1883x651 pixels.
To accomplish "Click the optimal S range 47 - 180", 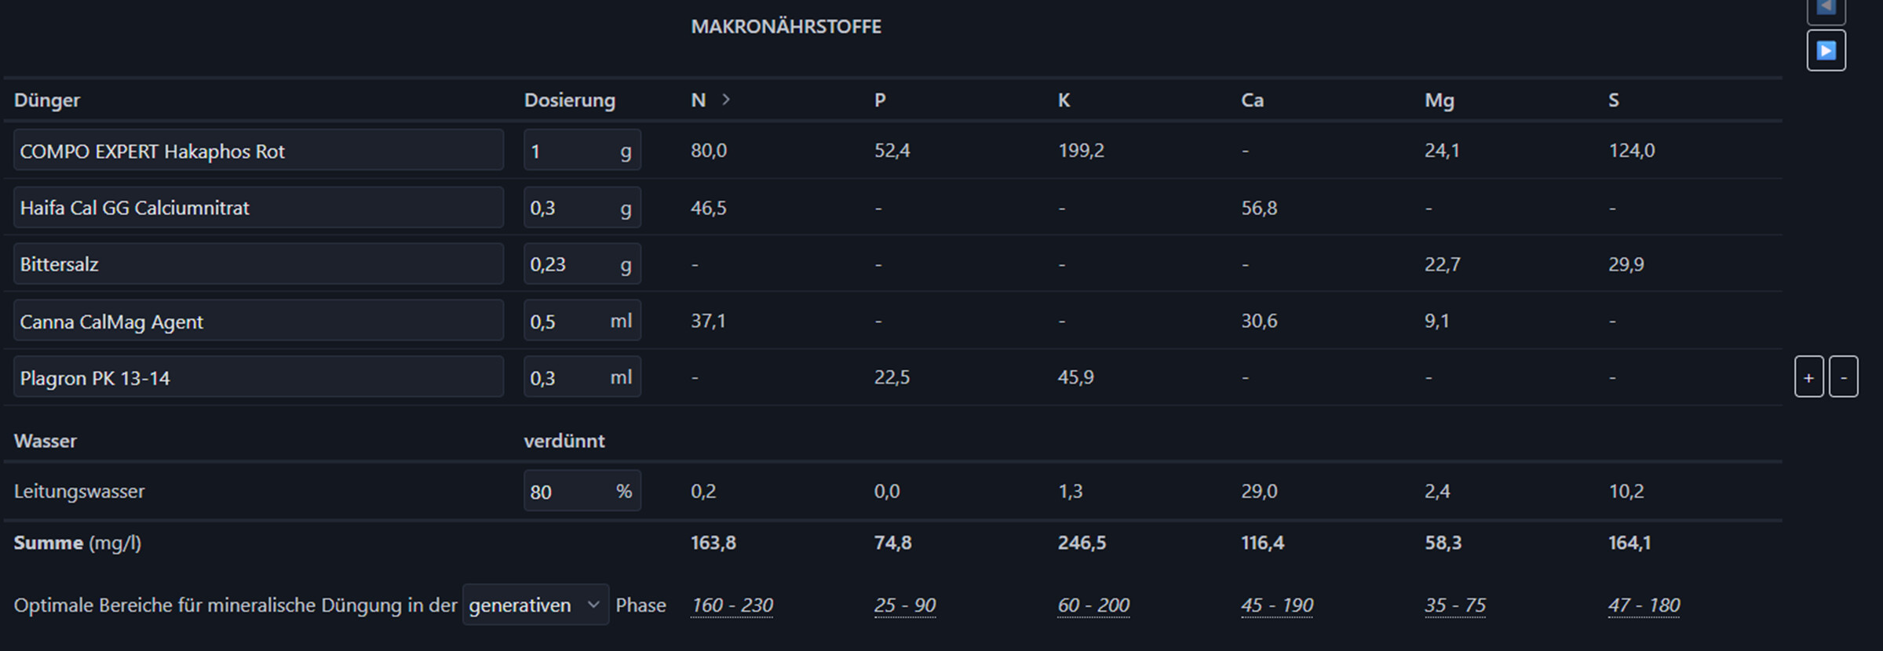I will tap(1644, 606).
